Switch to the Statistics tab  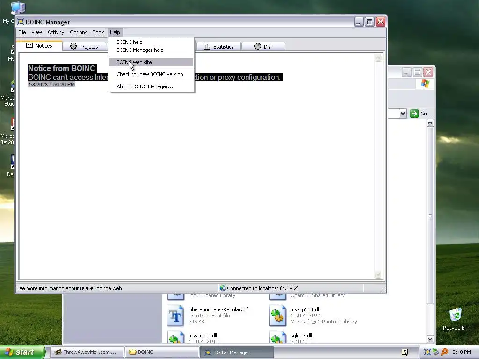pyautogui.click(x=219, y=47)
